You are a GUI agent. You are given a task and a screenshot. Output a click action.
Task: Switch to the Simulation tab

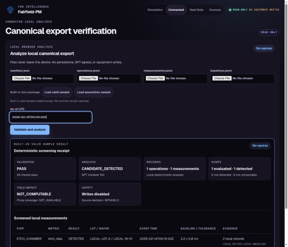[x=155, y=10]
